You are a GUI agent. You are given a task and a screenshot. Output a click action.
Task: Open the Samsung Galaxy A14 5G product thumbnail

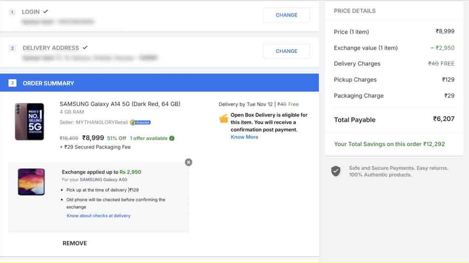(x=29, y=122)
